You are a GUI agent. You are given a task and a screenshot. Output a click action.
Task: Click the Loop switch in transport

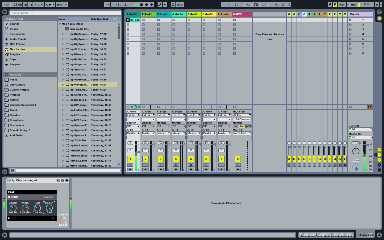tap(256, 5)
